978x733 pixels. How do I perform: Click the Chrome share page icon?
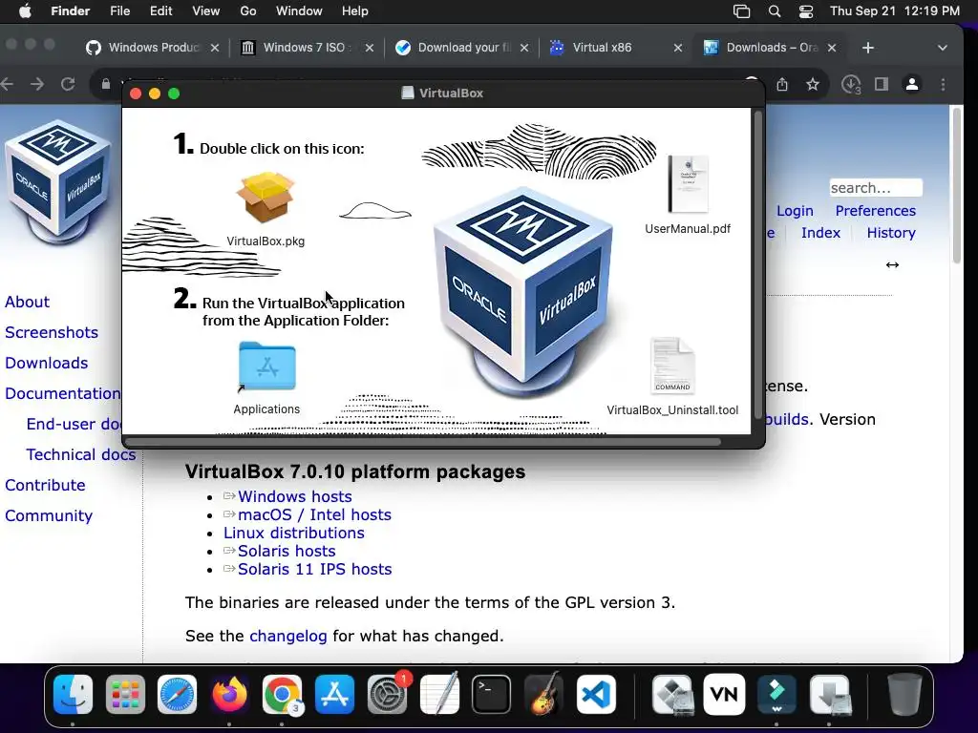tap(782, 84)
